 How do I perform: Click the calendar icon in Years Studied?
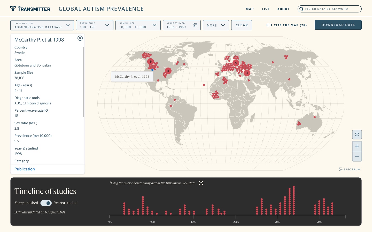(x=195, y=25)
